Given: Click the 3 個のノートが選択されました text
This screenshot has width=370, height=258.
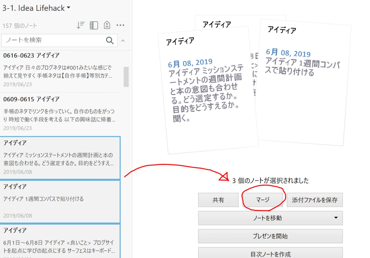Looking at the screenshot, I should (x=270, y=181).
